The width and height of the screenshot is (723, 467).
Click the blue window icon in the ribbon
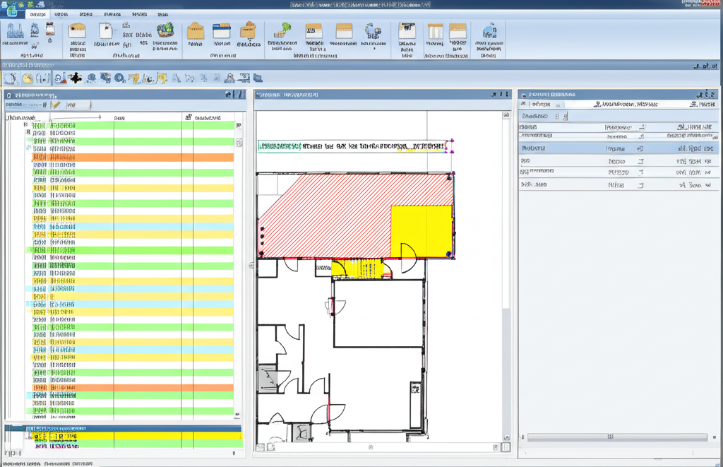[222, 31]
